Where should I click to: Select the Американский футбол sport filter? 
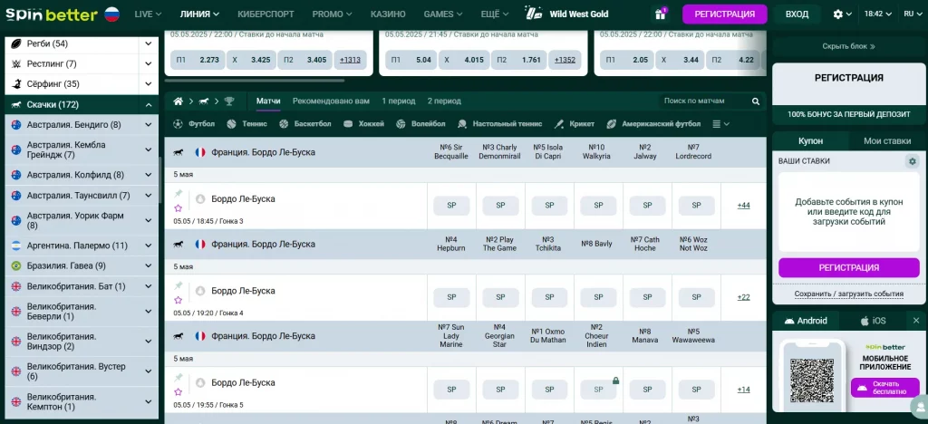653,124
